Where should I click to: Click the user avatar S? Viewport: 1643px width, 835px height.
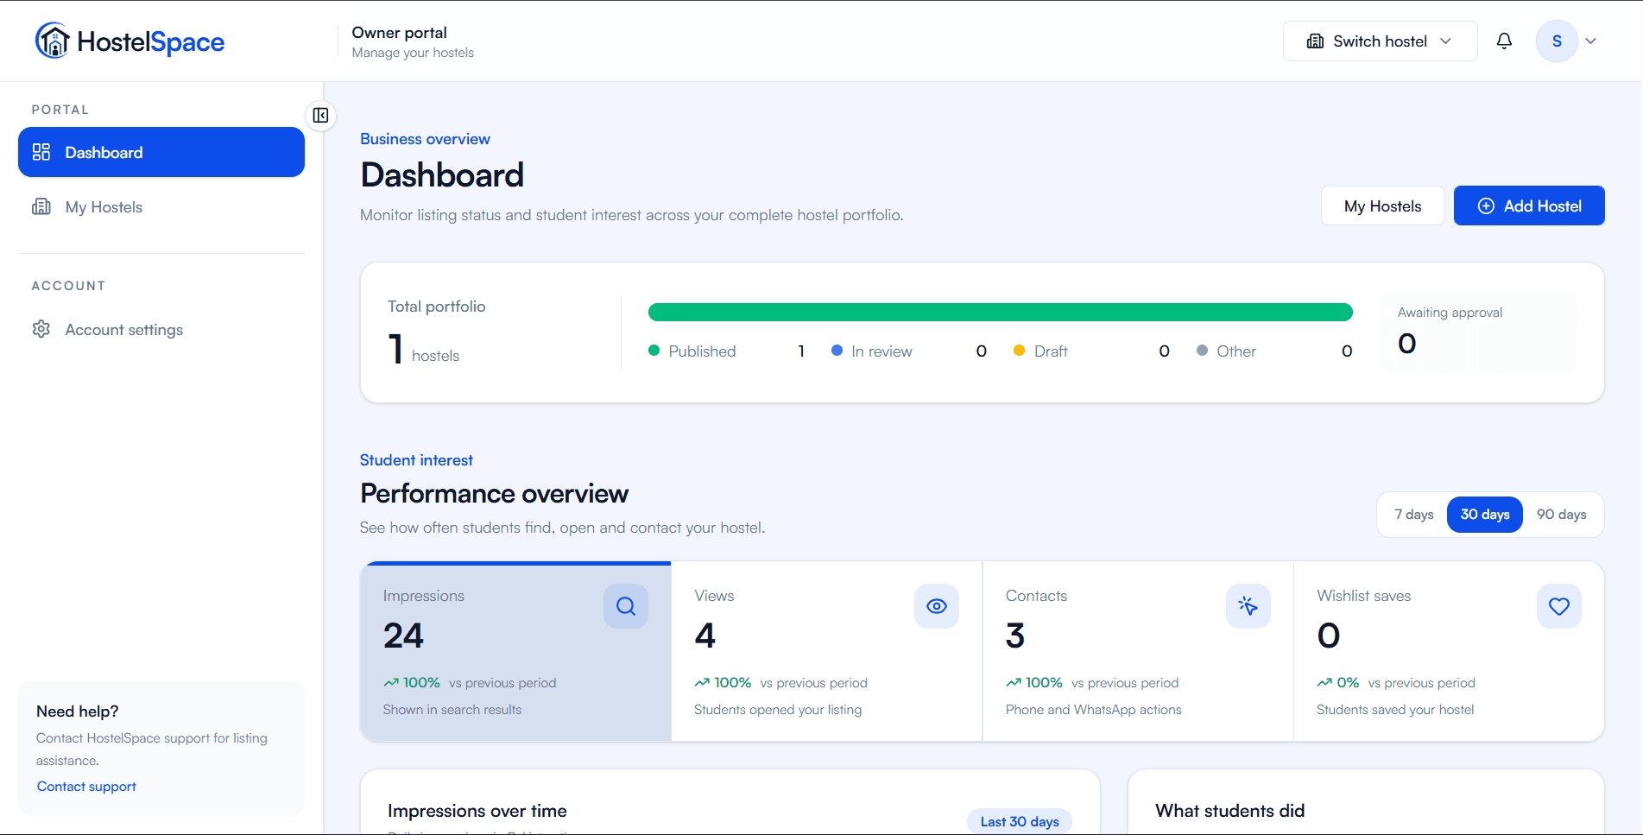[x=1557, y=41]
